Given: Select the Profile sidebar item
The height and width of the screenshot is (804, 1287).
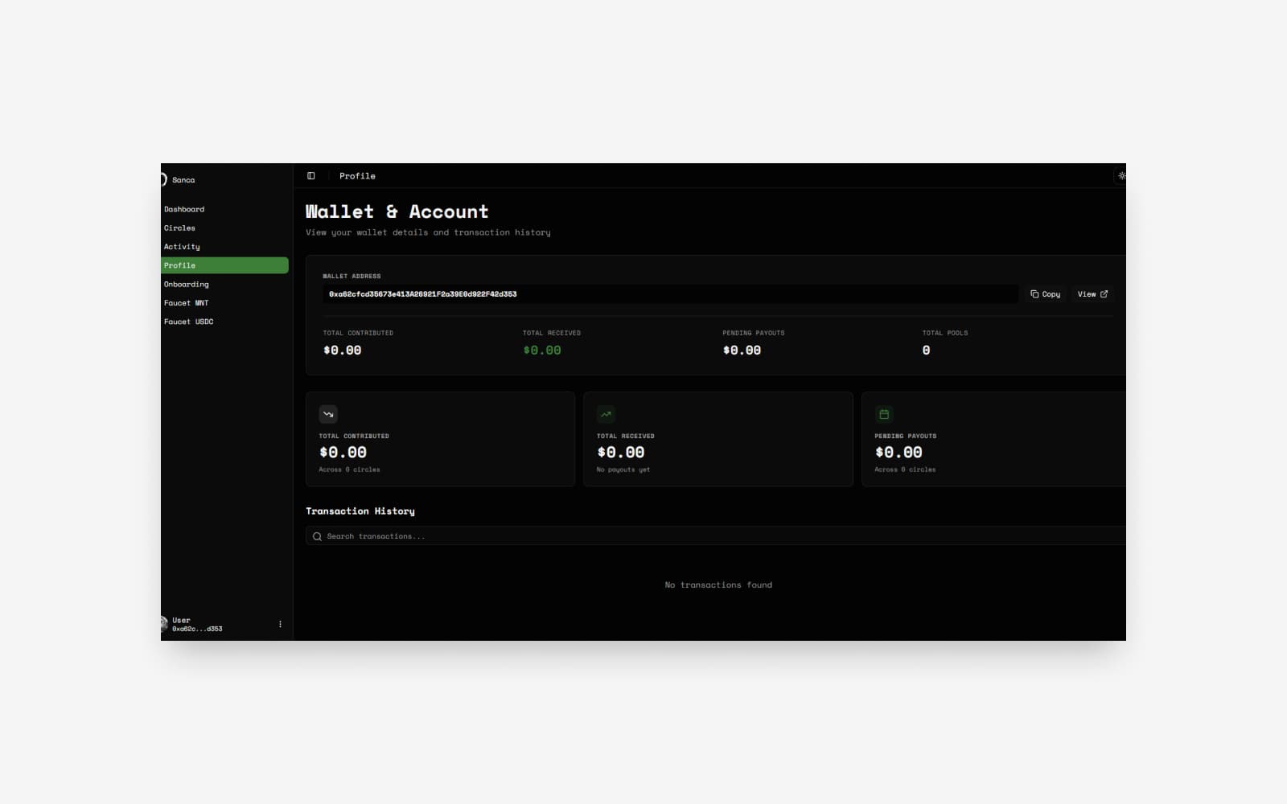Looking at the screenshot, I should tap(224, 265).
